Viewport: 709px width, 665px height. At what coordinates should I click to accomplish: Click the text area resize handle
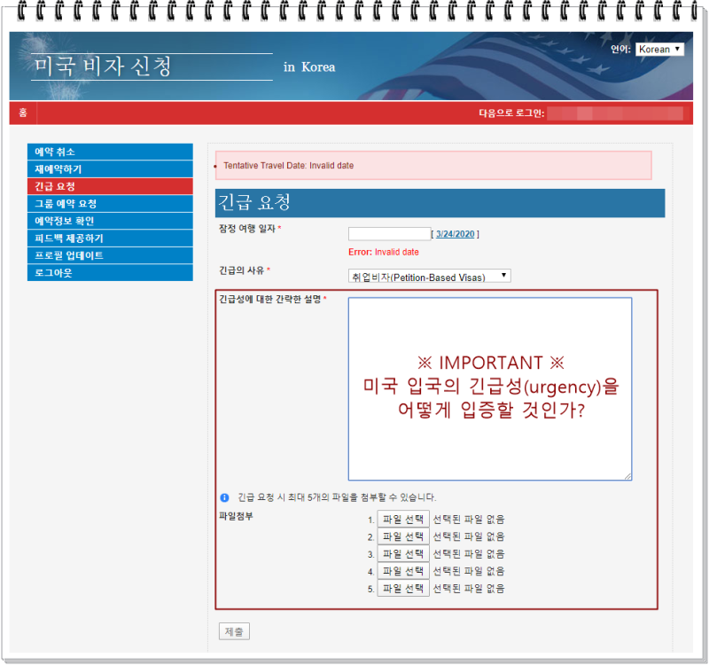[627, 476]
